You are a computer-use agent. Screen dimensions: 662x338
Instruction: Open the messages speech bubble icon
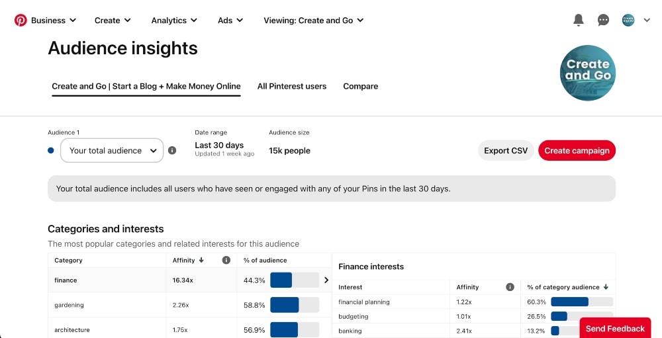click(x=603, y=20)
